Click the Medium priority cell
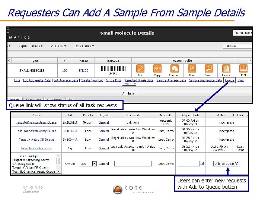This screenshot has width=268, height=201. (88, 122)
